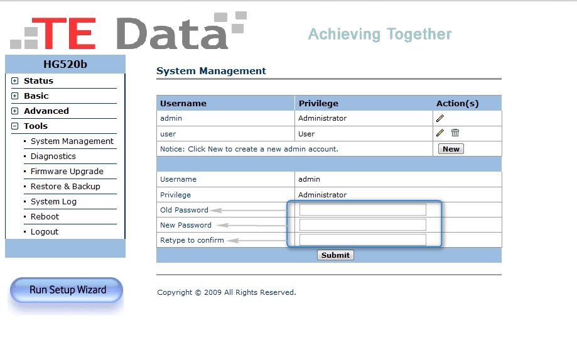Expand the Basic menu section

pyautogui.click(x=15, y=96)
